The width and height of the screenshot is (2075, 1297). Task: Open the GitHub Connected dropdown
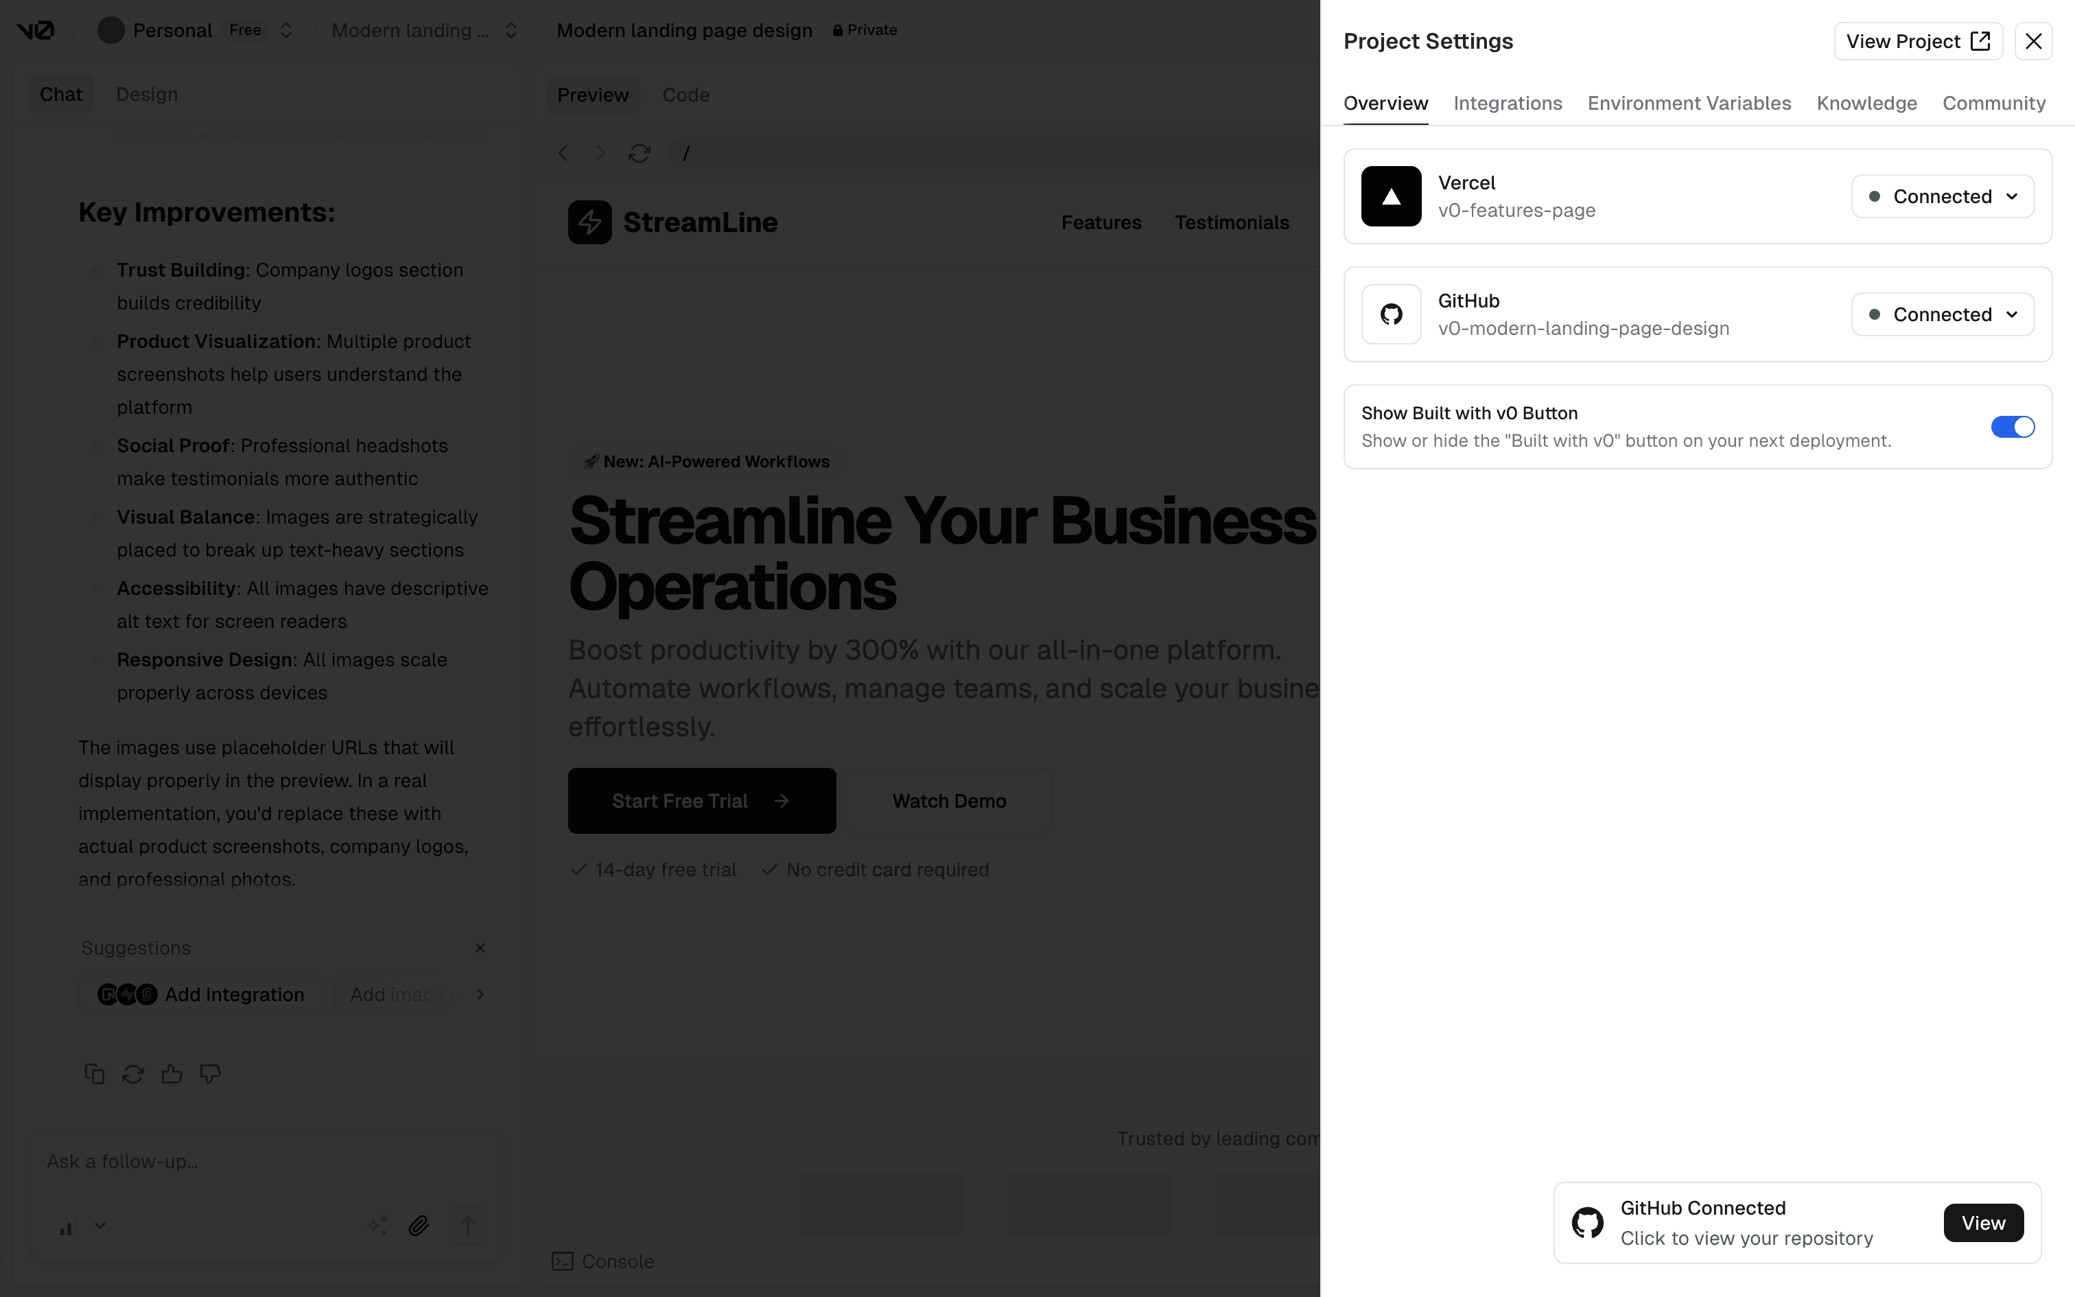1942,314
